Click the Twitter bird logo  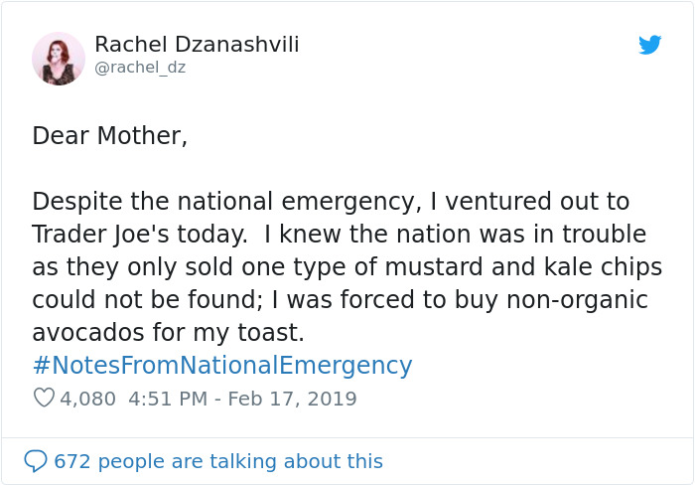pyautogui.click(x=650, y=45)
